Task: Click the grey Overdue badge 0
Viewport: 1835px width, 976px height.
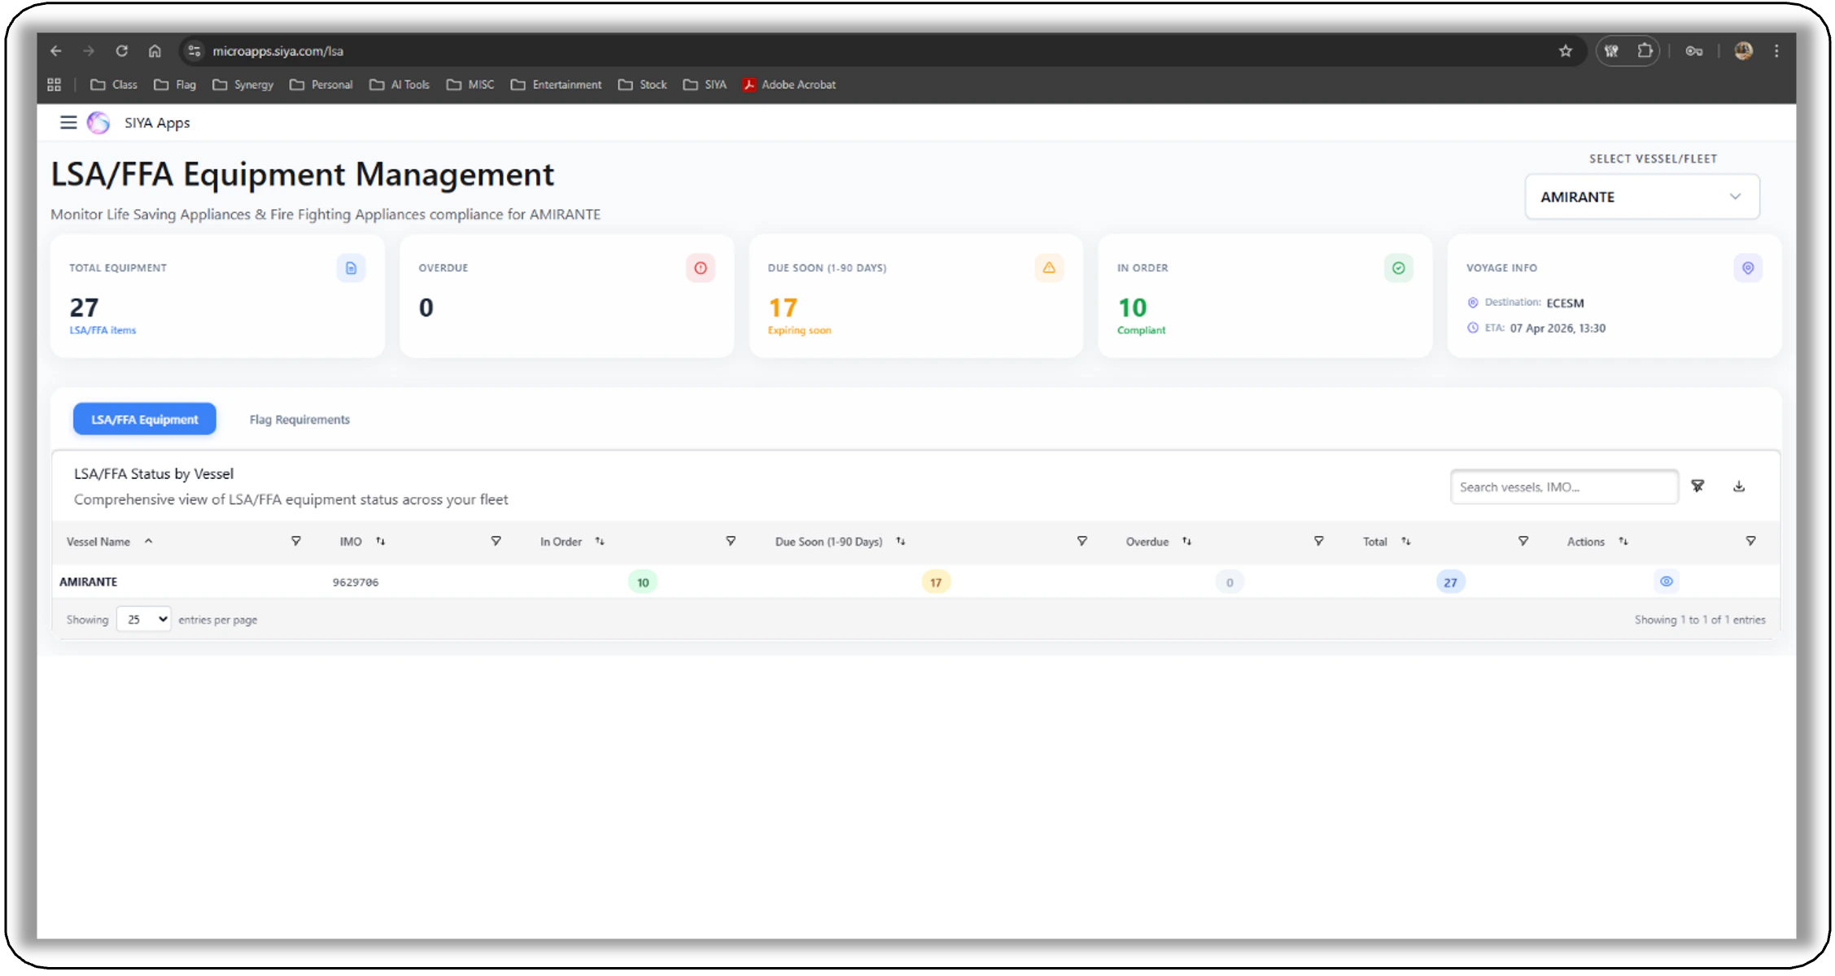Action: tap(1230, 582)
